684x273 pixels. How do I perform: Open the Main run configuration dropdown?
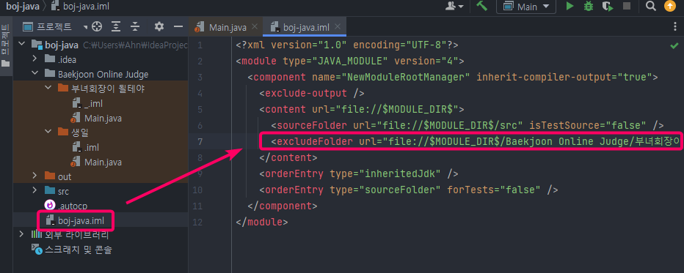tap(526, 6)
